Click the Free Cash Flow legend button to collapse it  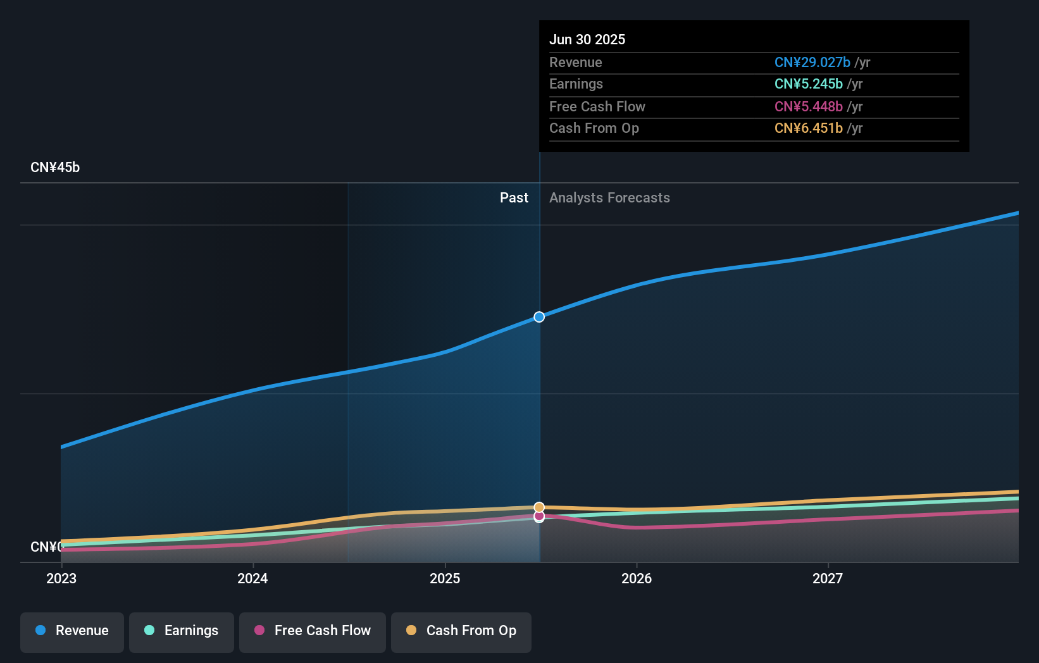point(312,631)
